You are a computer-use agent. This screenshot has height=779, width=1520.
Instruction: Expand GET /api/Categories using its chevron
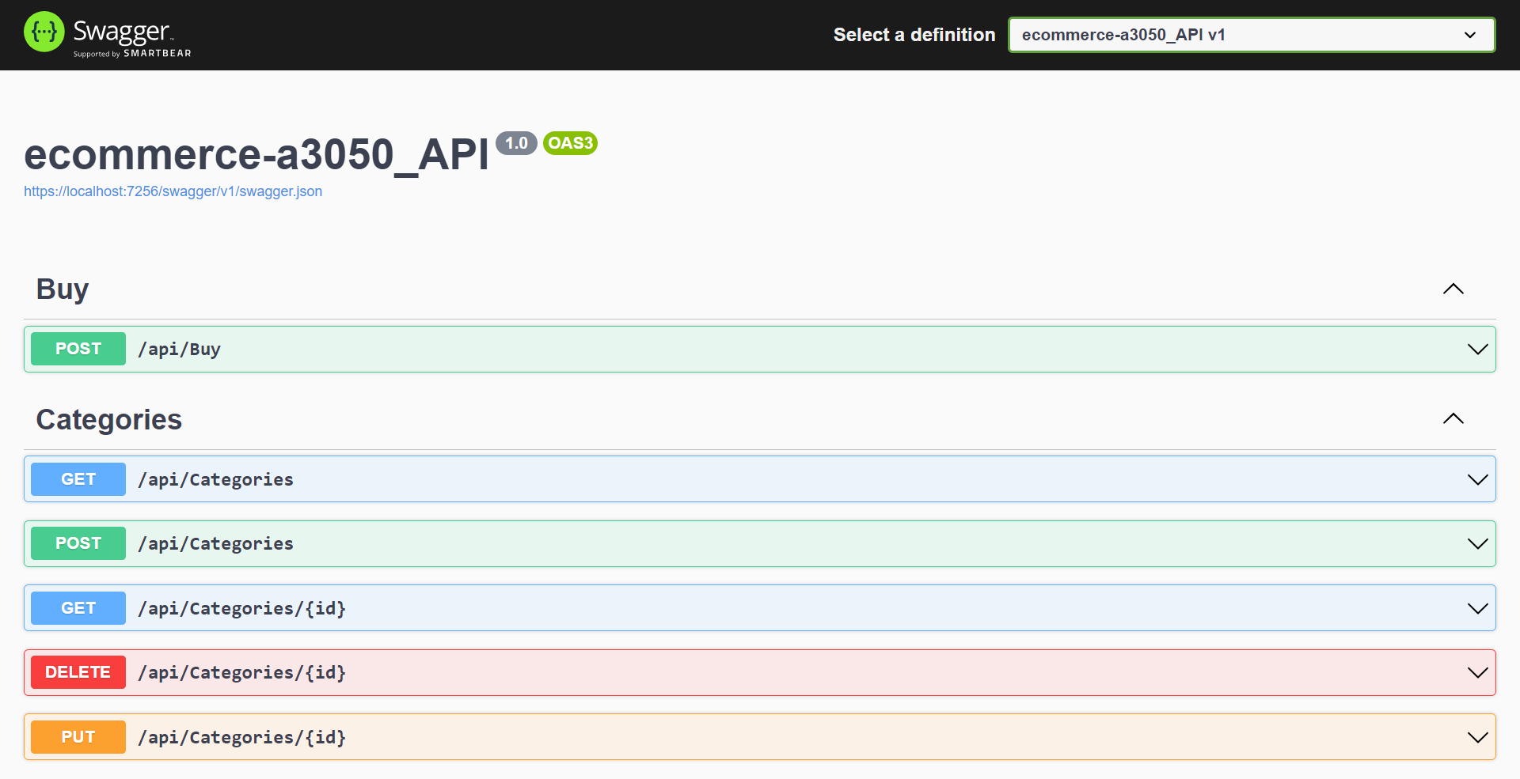pos(1477,480)
